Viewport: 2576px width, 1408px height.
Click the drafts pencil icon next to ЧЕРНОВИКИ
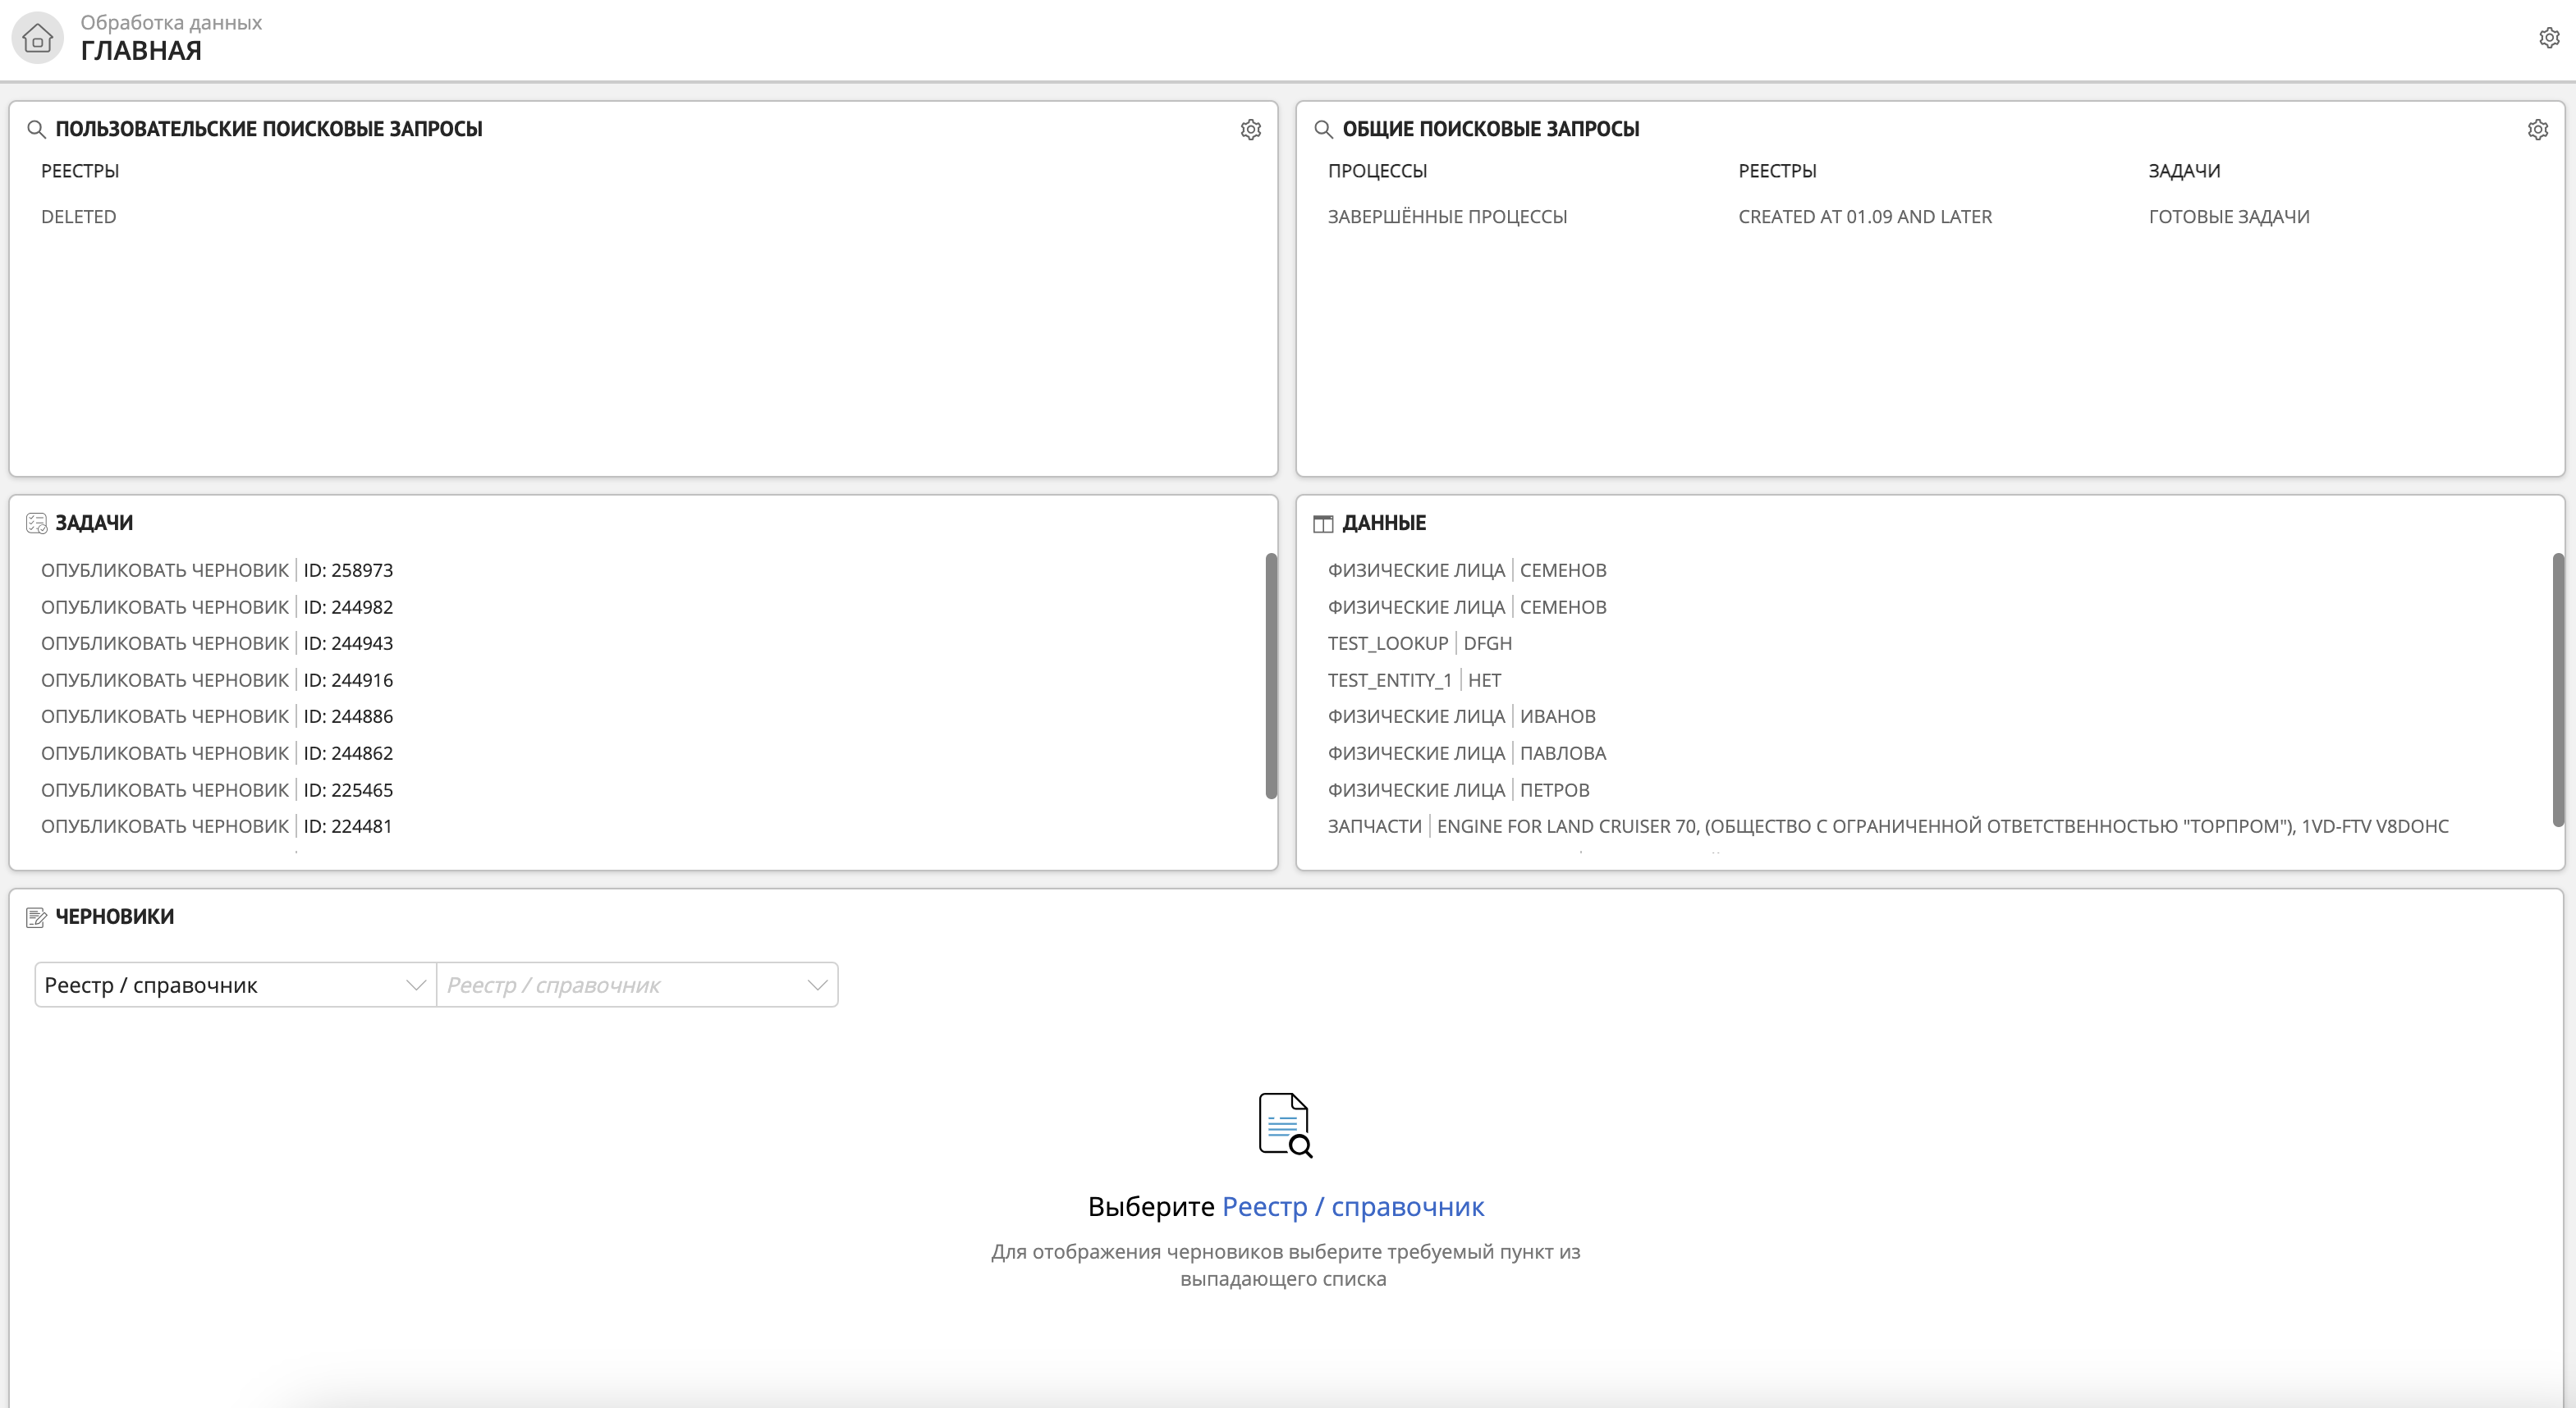point(36,917)
